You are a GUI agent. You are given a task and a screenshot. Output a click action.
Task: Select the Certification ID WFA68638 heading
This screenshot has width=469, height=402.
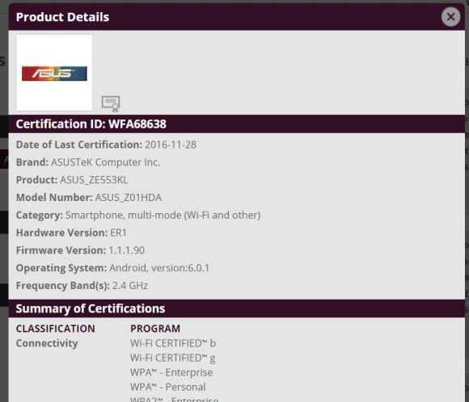(x=91, y=124)
